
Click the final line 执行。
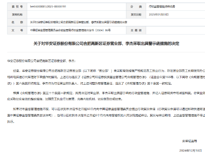click(11, 121)
